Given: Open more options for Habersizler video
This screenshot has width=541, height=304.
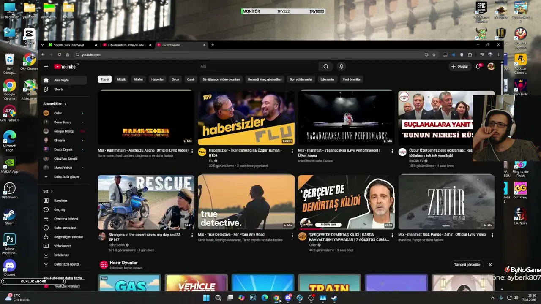Looking at the screenshot, I should [292, 151].
